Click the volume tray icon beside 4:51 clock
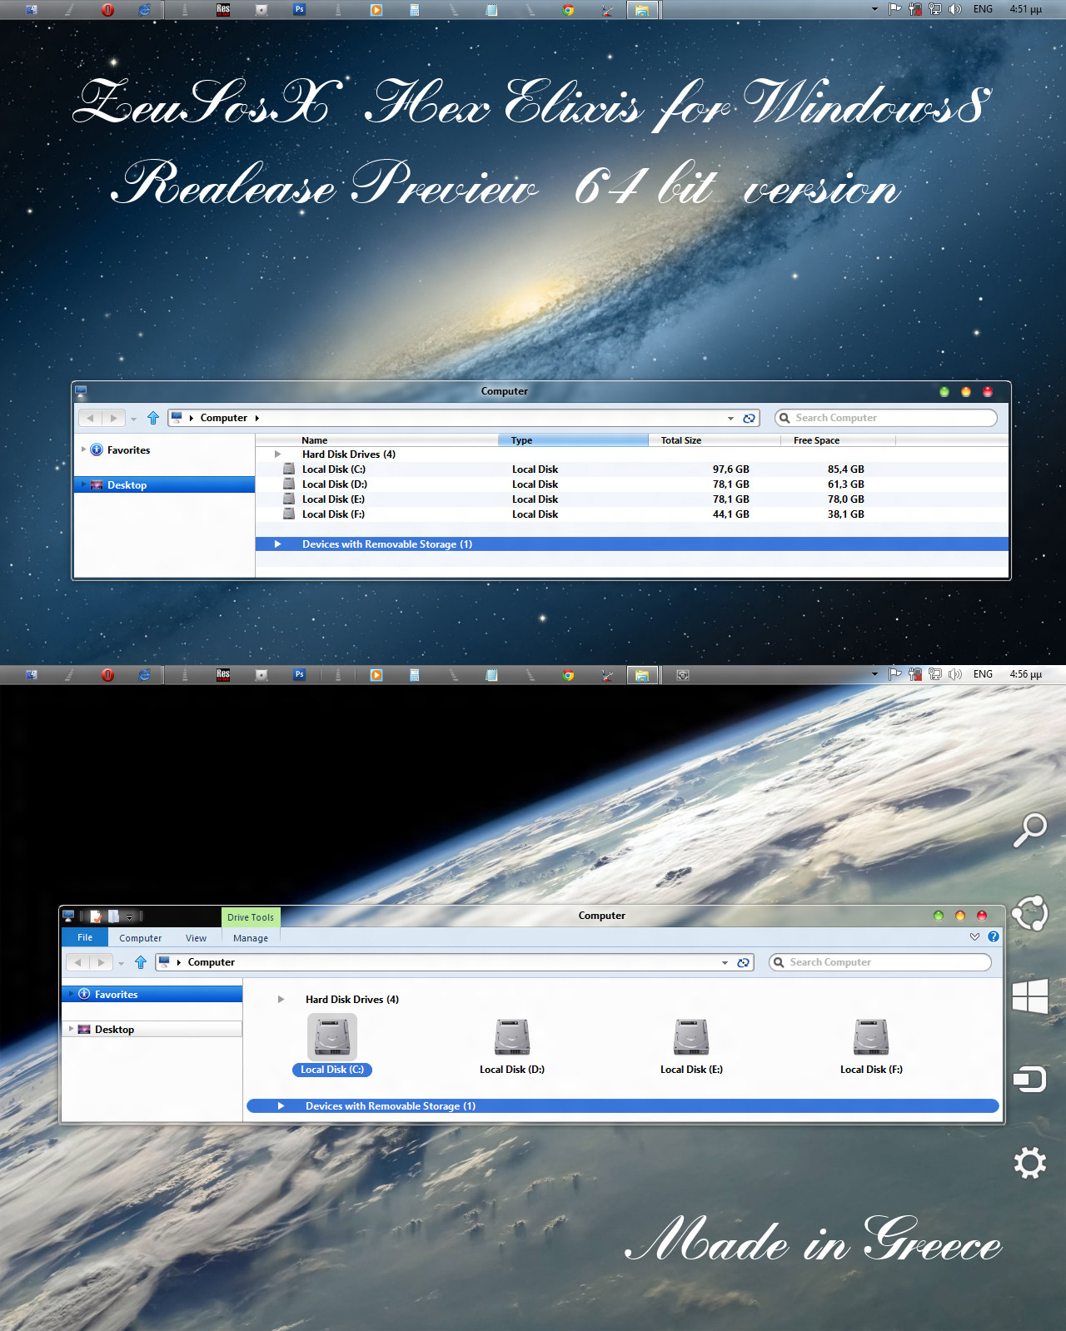This screenshot has width=1066, height=1331. pyautogui.click(x=955, y=9)
